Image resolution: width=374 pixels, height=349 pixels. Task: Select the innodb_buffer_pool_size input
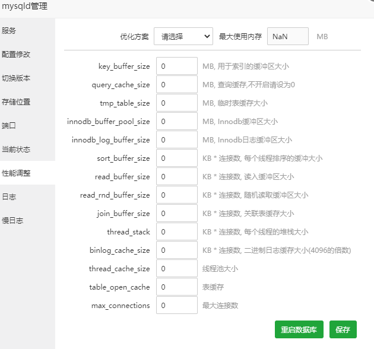click(177, 121)
